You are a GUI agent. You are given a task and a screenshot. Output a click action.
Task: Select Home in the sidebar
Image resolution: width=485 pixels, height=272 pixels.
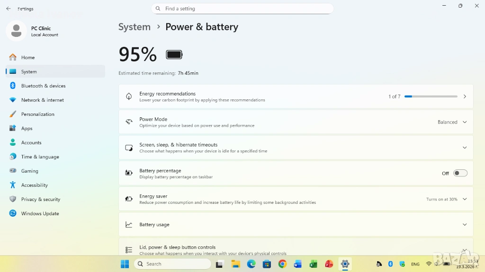pyautogui.click(x=27, y=57)
